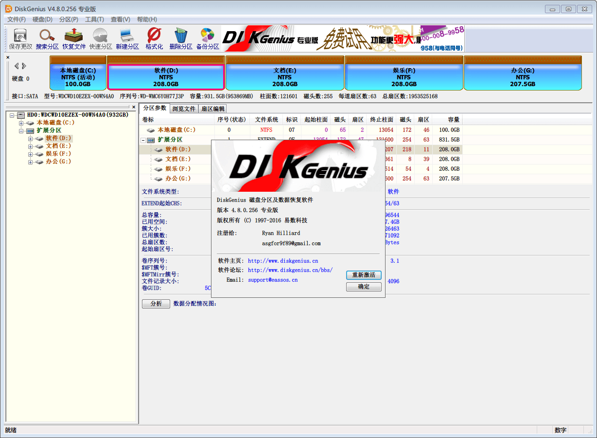Click the 分析 button
Viewport: 597px width, 438px height.
[x=156, y=304]
